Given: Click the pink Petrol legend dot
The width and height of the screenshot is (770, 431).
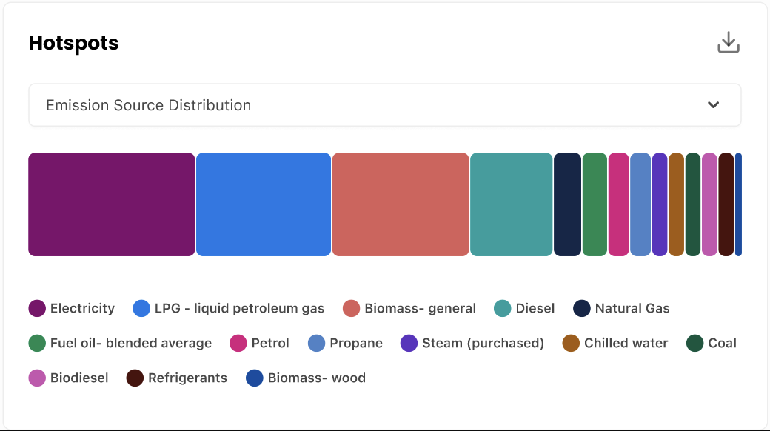Looking at the screenshot, I should point(238,343).
